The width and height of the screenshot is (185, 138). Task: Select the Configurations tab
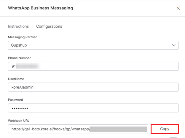49,26
